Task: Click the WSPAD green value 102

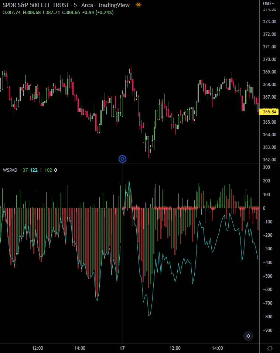Action: pyautogui.click(x=48, y=170)
